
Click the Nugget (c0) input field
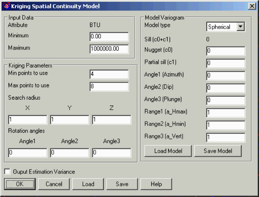tap(226, 51)
